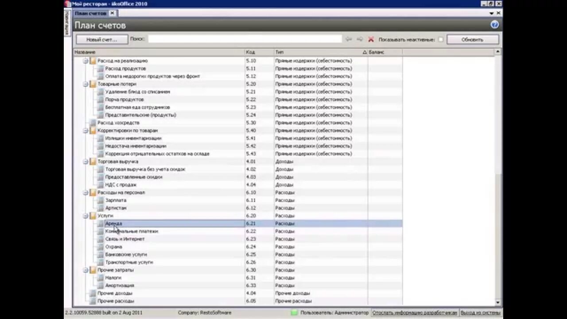Click account icon next to Зарплата
Viewport: 567px width, 319px height.
[x=101, y=200]
